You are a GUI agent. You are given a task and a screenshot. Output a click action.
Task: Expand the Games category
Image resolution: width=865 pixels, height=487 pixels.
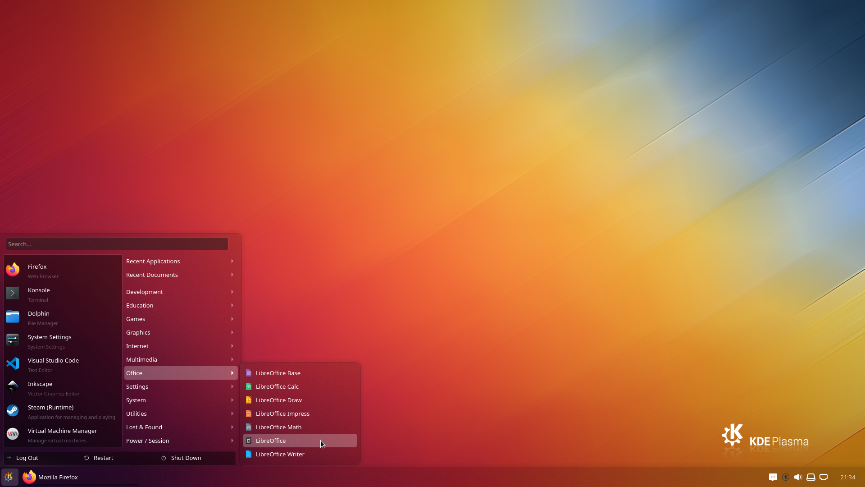tap(180, 319)
